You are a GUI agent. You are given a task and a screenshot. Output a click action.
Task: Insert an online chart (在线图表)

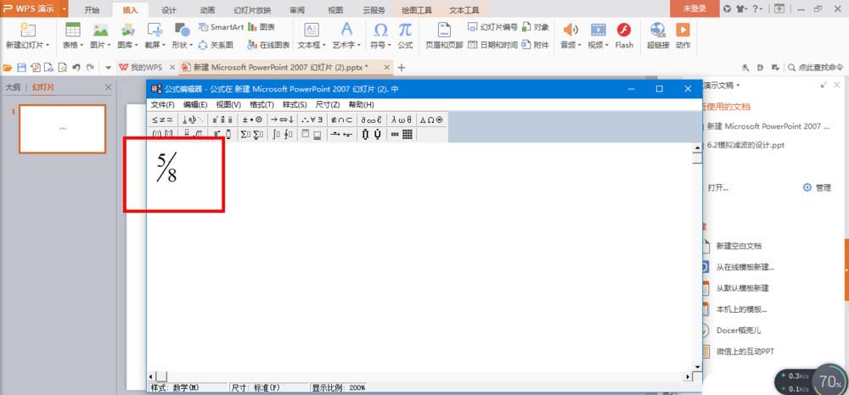click(268, 46)
